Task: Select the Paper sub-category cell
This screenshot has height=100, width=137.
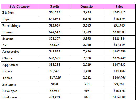Action: click(x=20, y=19)
